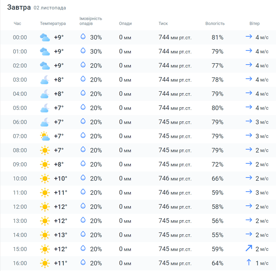276x271 pixels.
Task: Click the upward wind arrow at 16:00
Action: (249, 263)
